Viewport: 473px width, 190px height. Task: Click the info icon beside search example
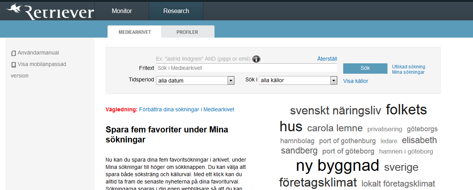(x=257, y=59)
